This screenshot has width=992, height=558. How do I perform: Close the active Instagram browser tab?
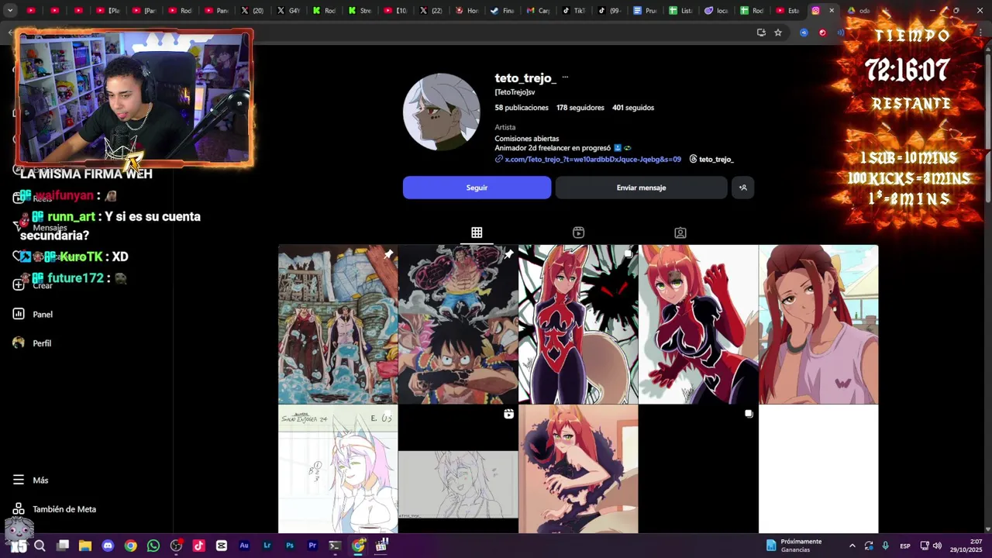coord(832,10)
